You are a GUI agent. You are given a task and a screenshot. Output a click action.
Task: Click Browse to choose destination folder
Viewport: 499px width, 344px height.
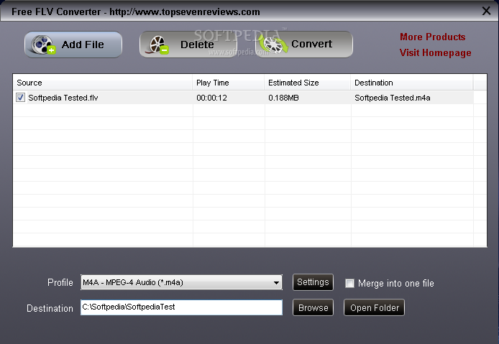pyautogui.click(x=313, y=307)
